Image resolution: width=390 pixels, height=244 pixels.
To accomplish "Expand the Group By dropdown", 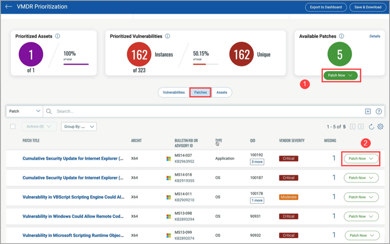I will tap(79, 126).
